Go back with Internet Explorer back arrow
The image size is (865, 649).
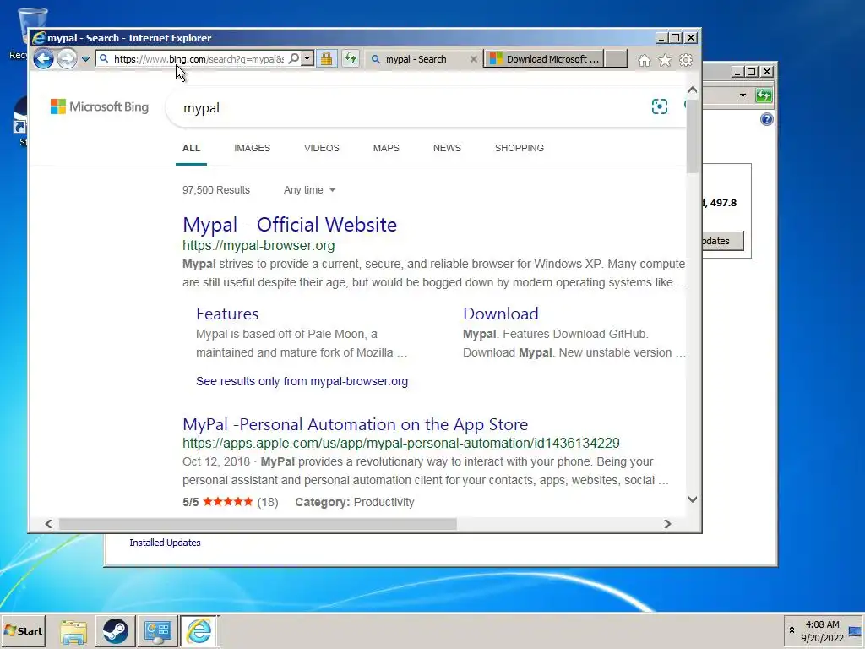tap(44, 58)
